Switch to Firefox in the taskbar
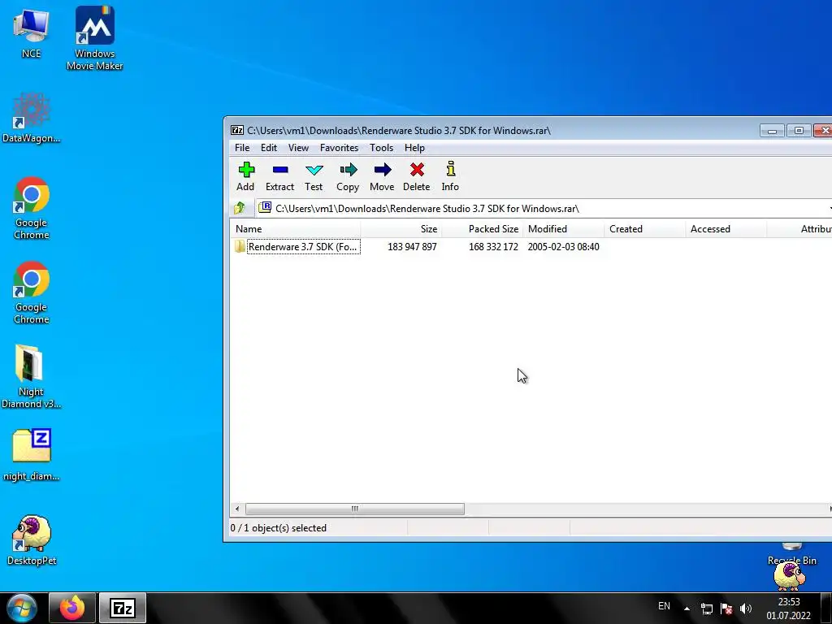The width and height of the screenshot is (832, 624). click(x=71, y=608)
